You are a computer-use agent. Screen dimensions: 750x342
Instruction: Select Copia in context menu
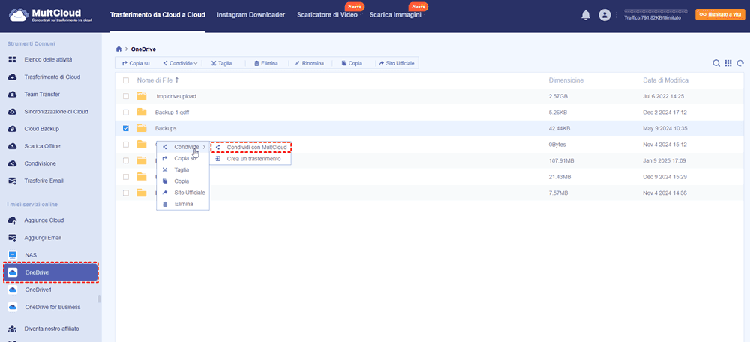[x=183, y=181]
